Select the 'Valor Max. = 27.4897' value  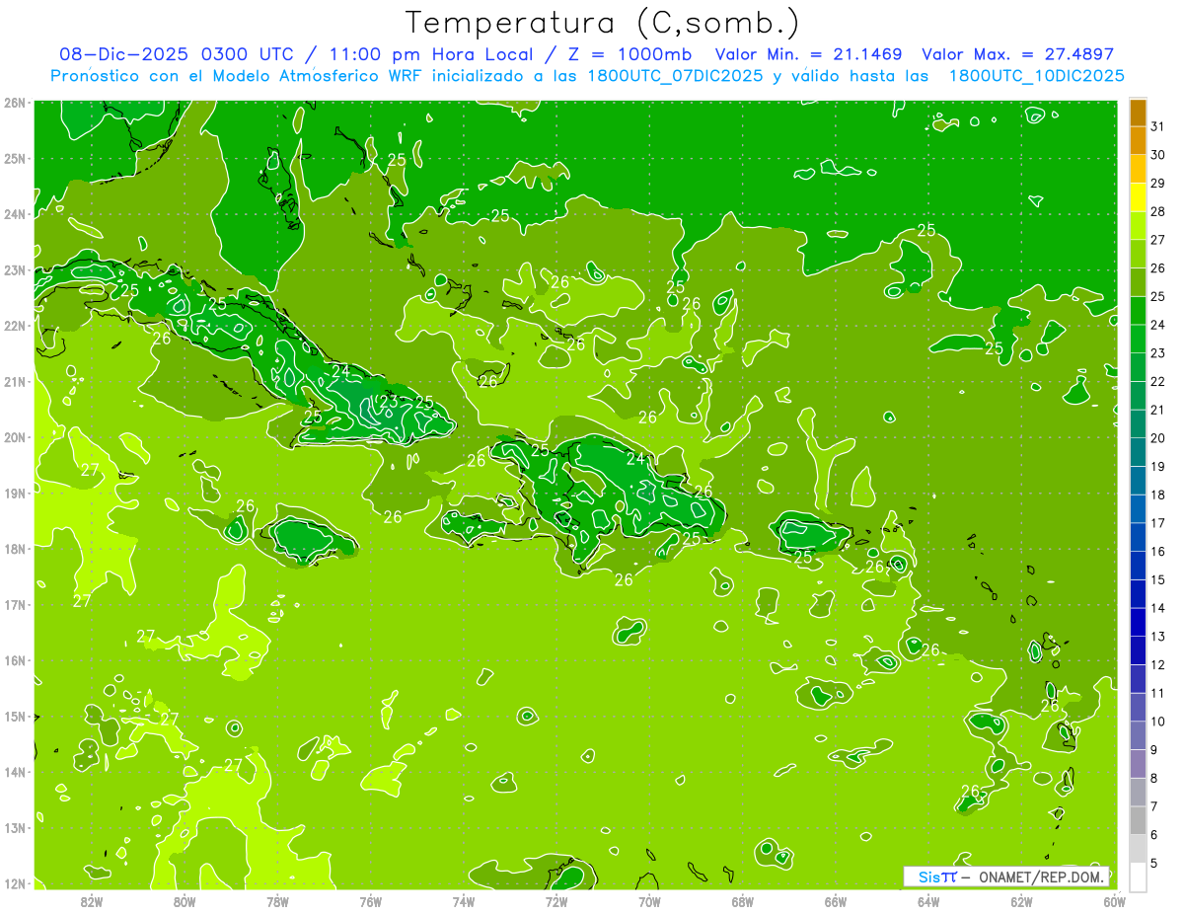pyautogui.click(x=1018, y=54)
